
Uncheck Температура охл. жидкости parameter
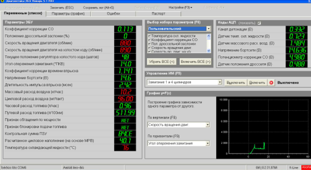click(149, 36)
